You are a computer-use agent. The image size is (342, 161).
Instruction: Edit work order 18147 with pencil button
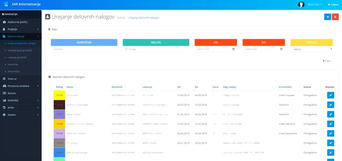click(330, 152)
